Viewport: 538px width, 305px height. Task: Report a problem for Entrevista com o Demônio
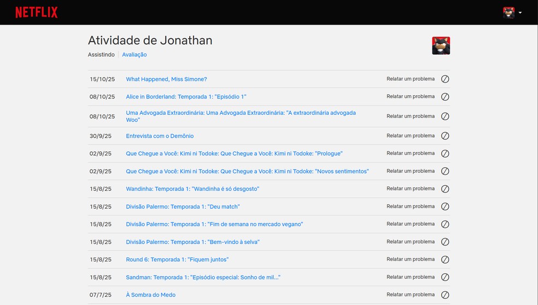[411, 136]
